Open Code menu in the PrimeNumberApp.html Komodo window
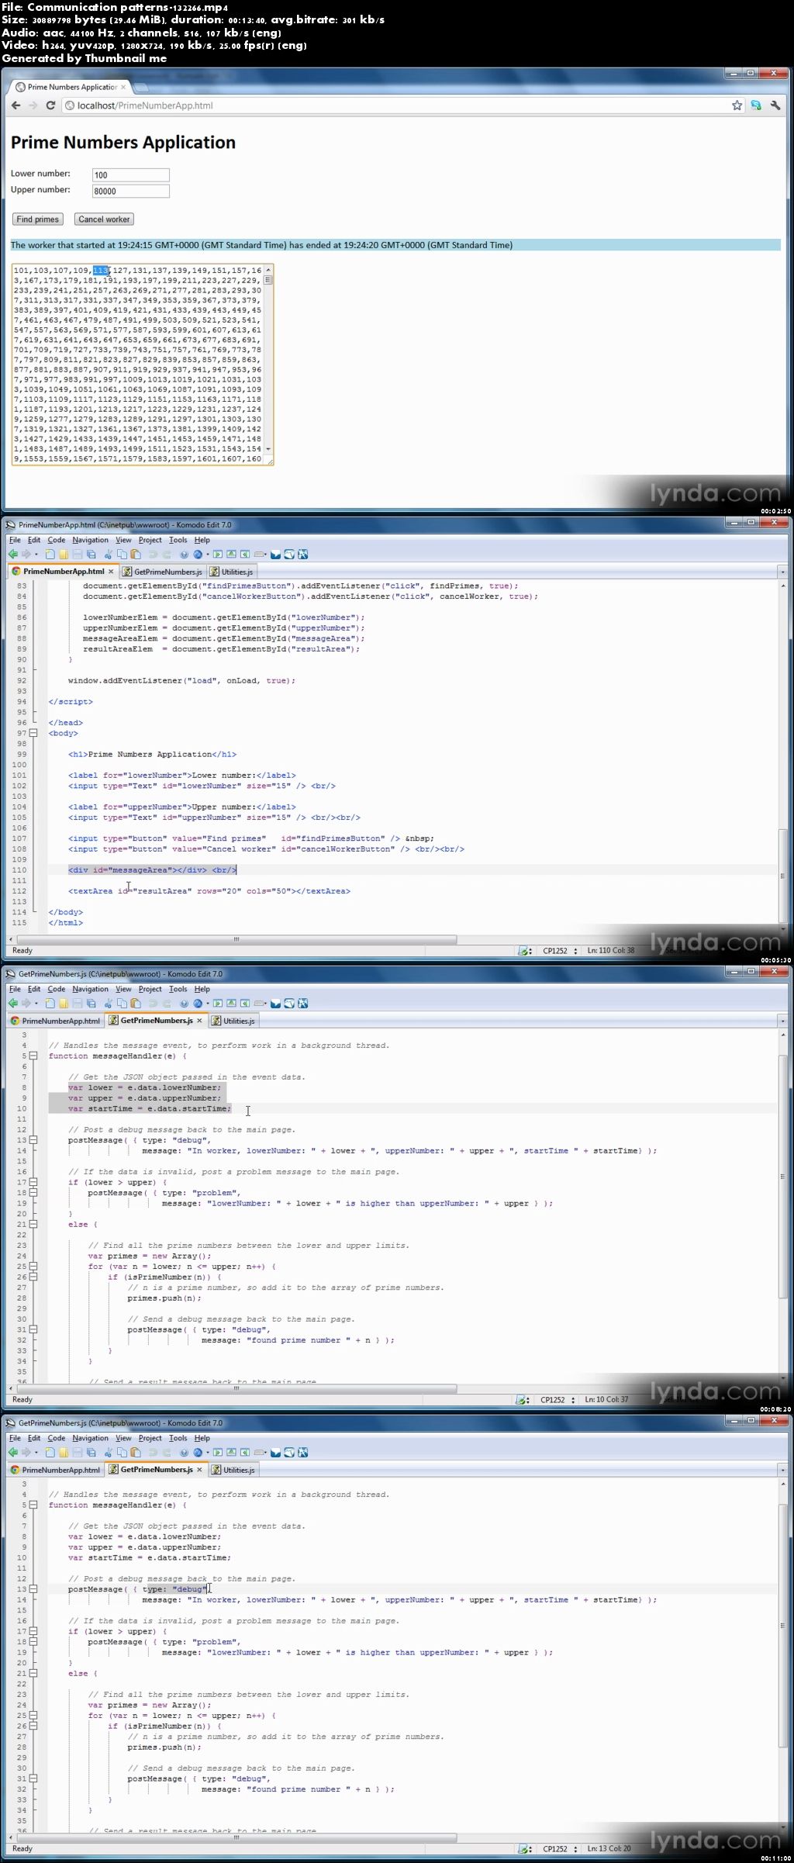Image resolution: width=794 pixels, height=1863 pixels. pos(57,540)
